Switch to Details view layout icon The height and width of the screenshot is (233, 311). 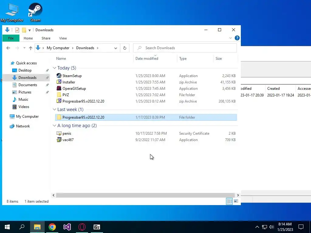[x=229, y=201]
